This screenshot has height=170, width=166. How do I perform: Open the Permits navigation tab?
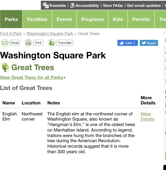point(141,19)
